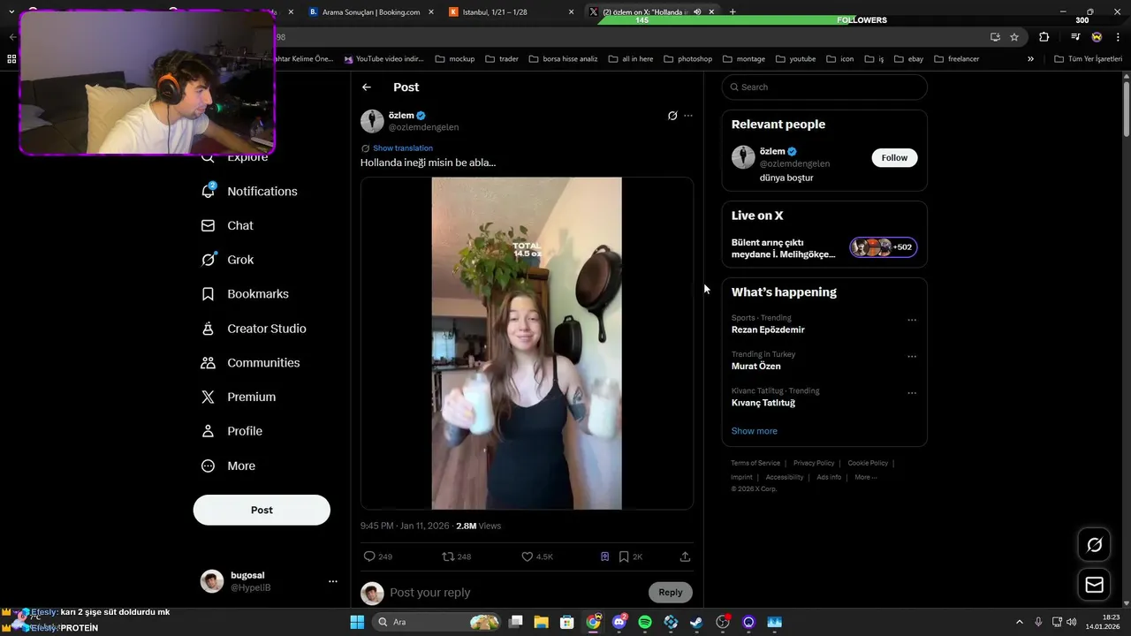Open Kıvanç Tatlıtuğ trend
The image size is (1131, 636).
(x=763, y=403)
